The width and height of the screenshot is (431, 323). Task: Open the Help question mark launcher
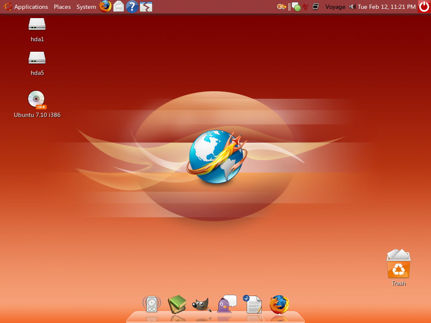[x=132, y=7]
